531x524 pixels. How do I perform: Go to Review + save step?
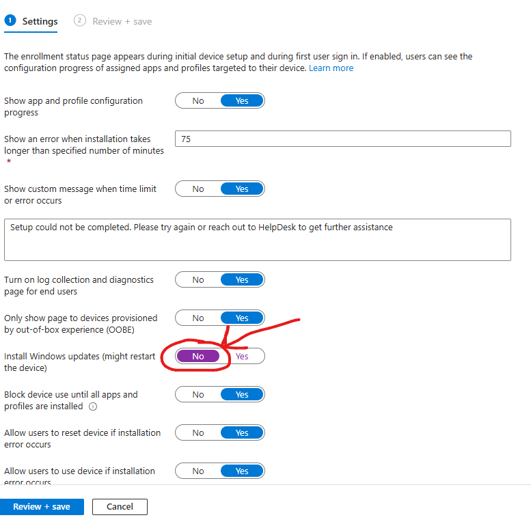tap(122, 21)
